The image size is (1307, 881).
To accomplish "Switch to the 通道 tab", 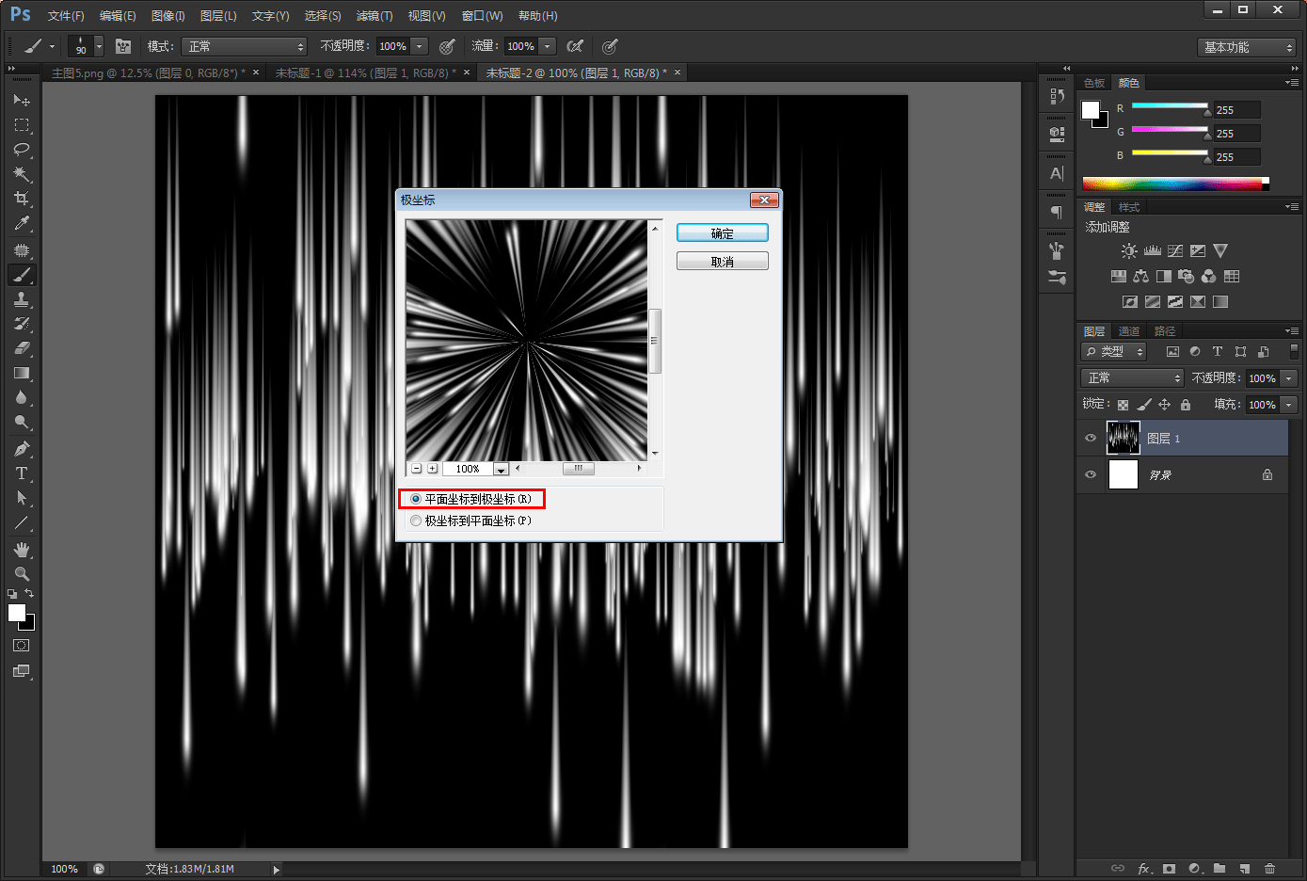I will pos(1129,331).
